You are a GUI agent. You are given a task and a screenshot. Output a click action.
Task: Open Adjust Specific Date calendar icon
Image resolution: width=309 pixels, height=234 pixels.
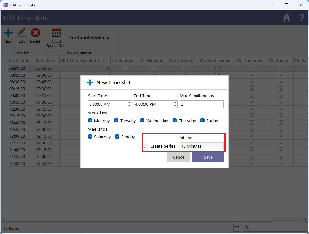[56, 33]
